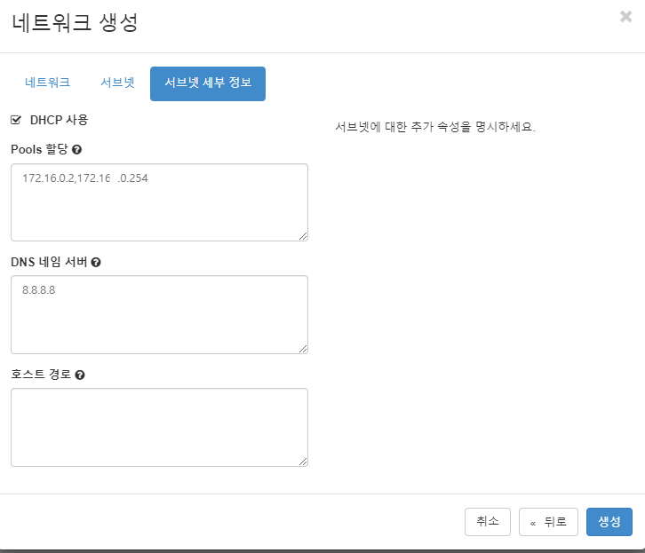Click the 호스트 경로 label
645x553 pixels.
(x=41, y=375)
